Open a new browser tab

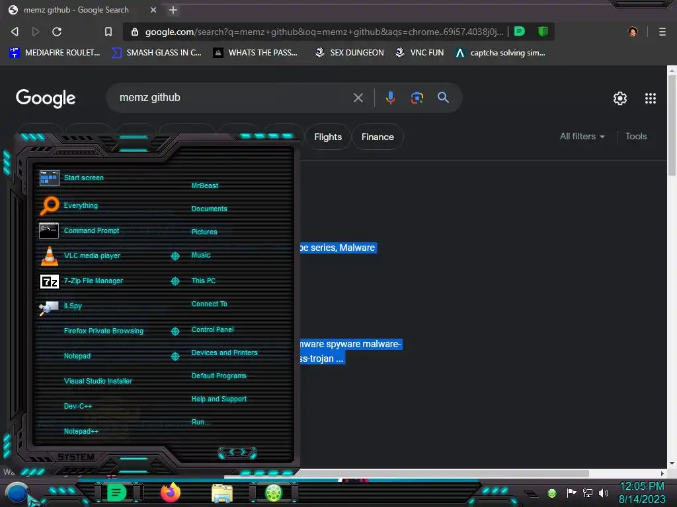(173, 10)
